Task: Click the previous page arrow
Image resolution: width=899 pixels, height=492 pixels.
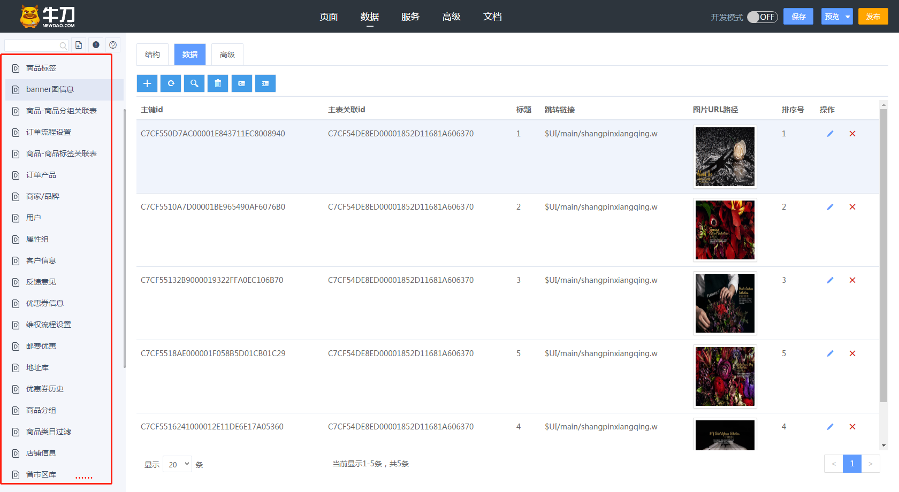Action: (834, 464)
